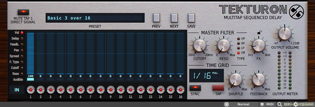Set filter type to Off
Screen dimensions: 315x107
[239, 53]
